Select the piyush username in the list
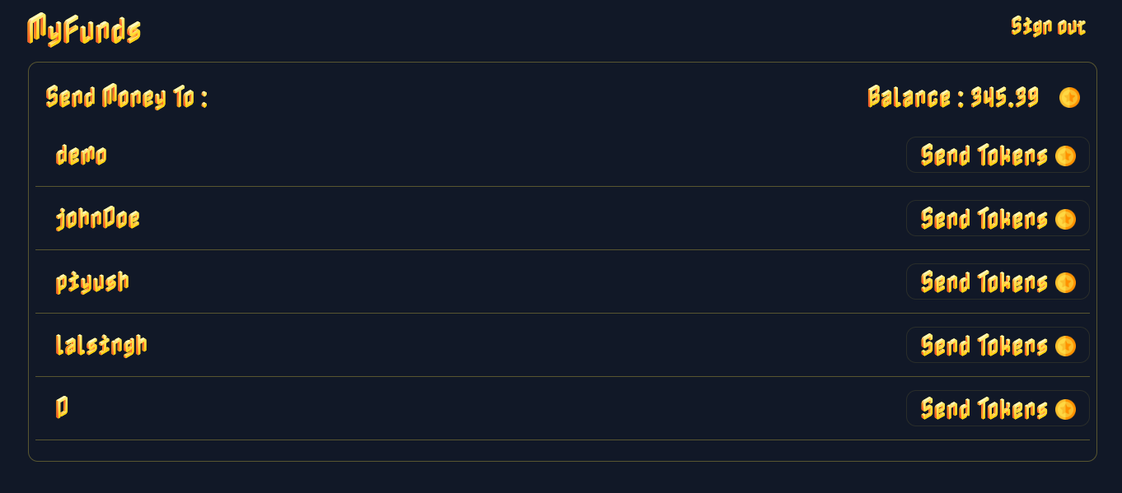 pyautogui.click(x=92, y=282)
